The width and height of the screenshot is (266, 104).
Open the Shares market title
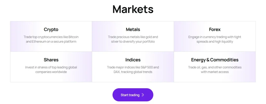[x=51, y=60]
